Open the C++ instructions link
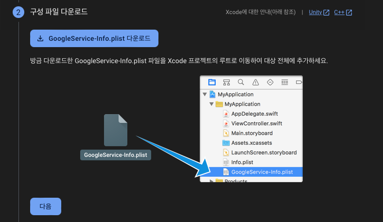 343,12
